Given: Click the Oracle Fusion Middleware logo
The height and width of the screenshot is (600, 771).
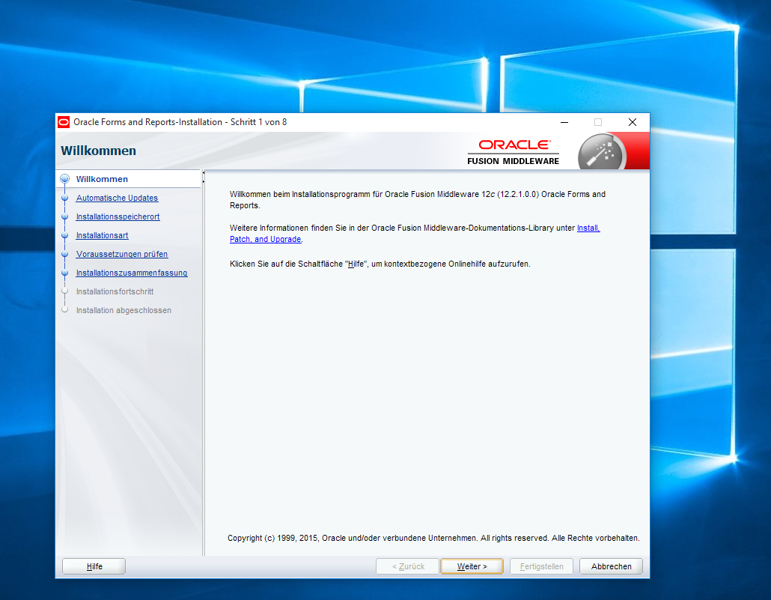Looking at the screenshot, I should pos(514,152).
